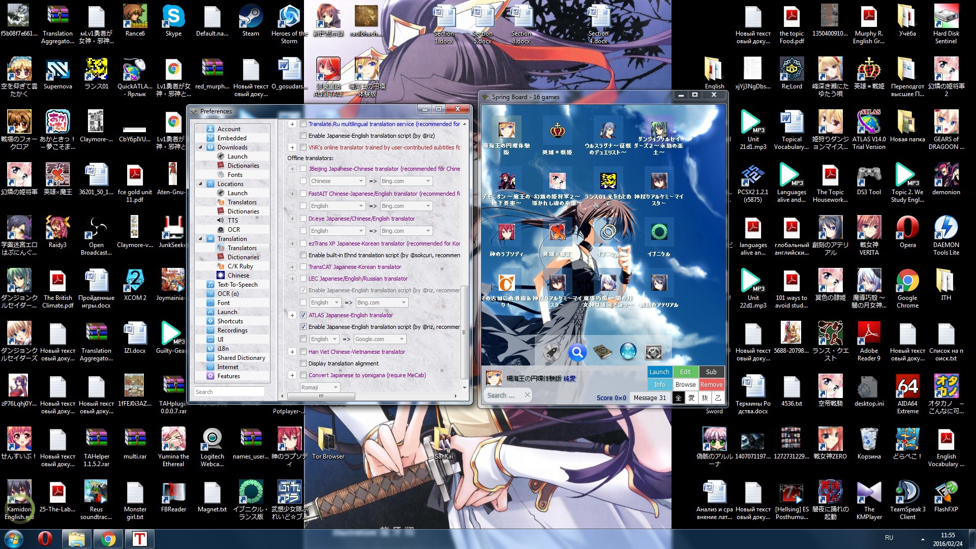Image resolution: width=976 pixels, height=549 pixels.
Task: Open Chrome from the Windows taskbar
Action: pos(108,539)
